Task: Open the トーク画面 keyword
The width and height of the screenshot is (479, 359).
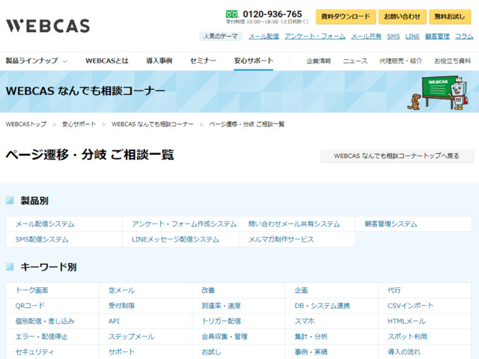Action: 31,290
